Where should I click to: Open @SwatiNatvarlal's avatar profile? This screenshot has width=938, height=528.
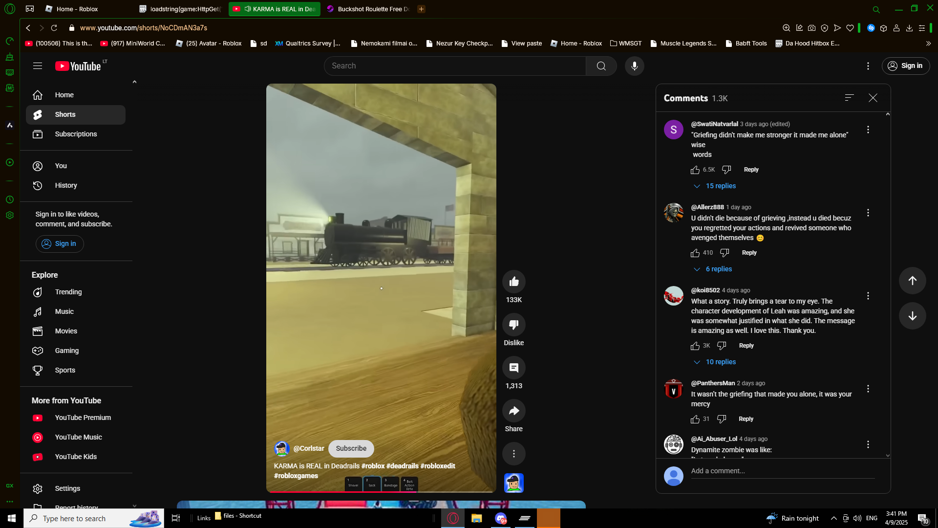673,130
